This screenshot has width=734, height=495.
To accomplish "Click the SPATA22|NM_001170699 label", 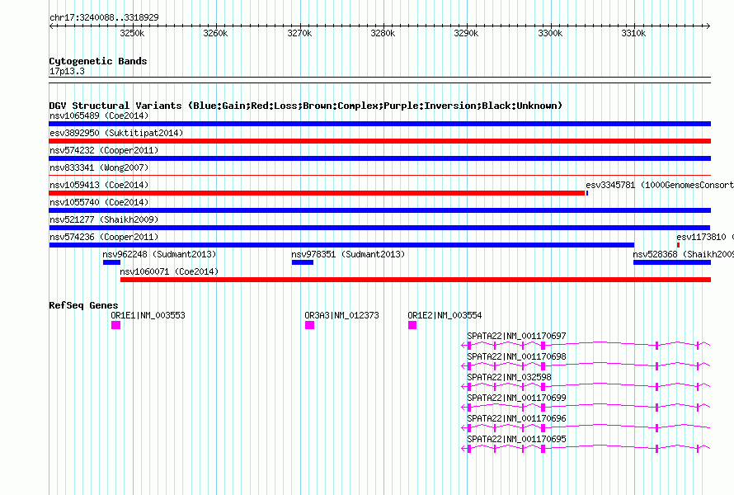I will [516, 398].
